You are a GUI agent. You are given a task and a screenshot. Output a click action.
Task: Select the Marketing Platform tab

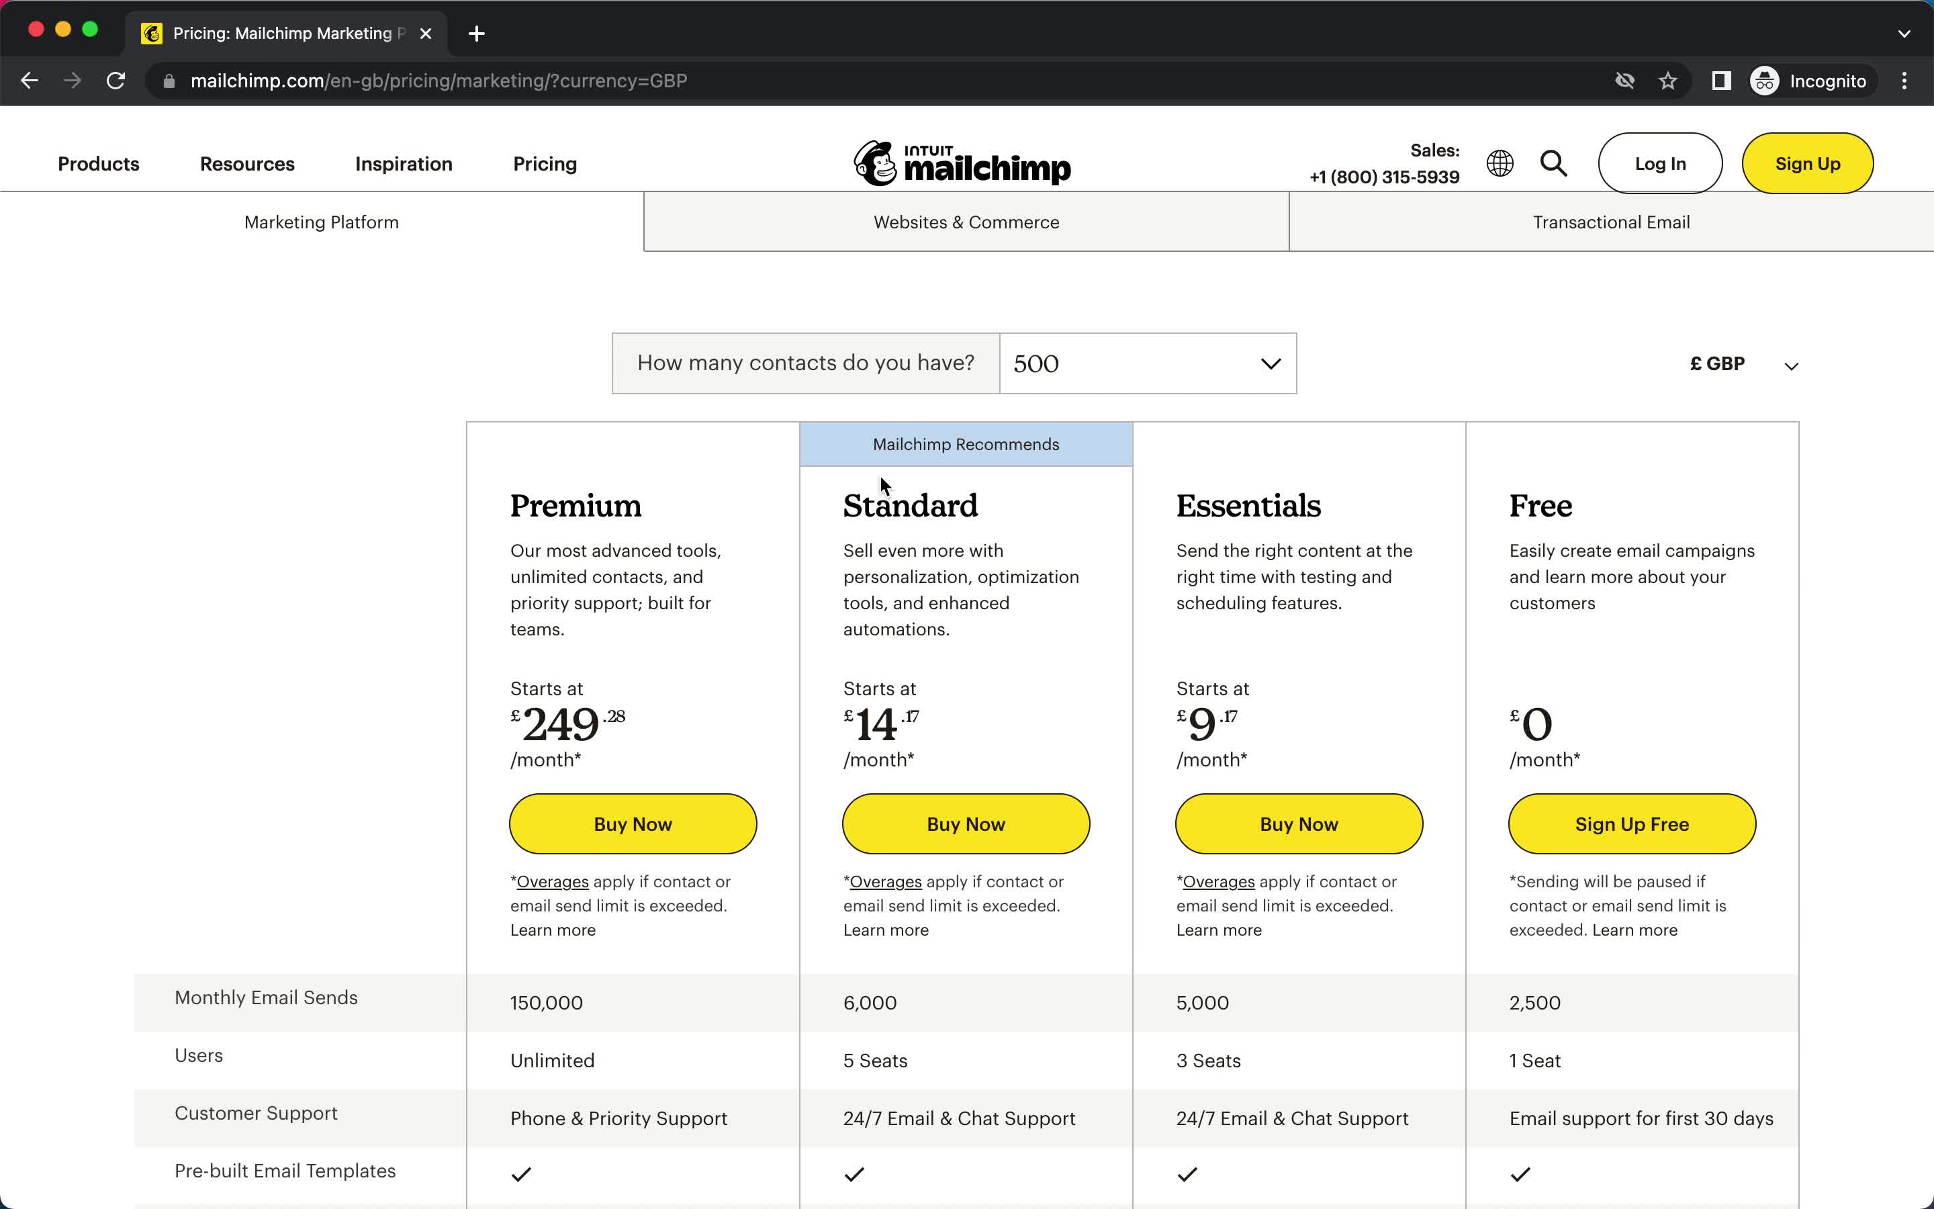click(x=321, y=222)
